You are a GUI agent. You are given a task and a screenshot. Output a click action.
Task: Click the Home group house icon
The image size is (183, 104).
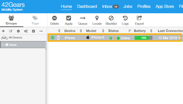(x=7, y=44)
